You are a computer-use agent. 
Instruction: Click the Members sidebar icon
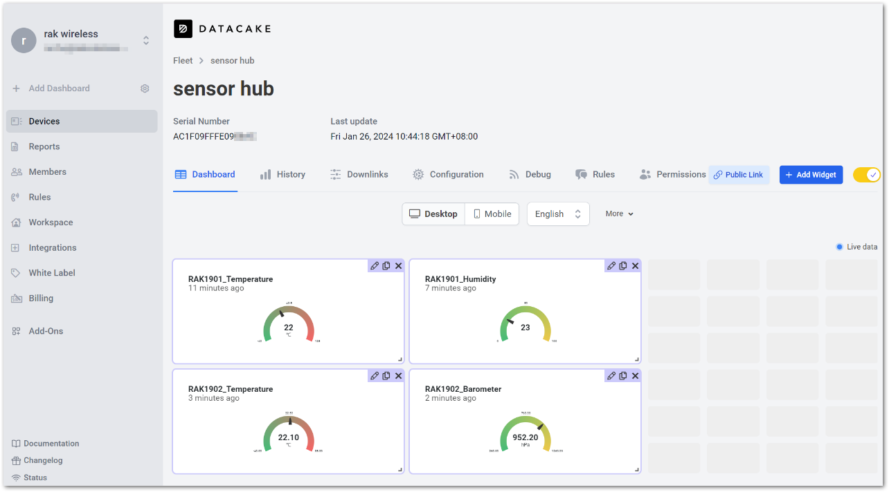coord(17,172)
